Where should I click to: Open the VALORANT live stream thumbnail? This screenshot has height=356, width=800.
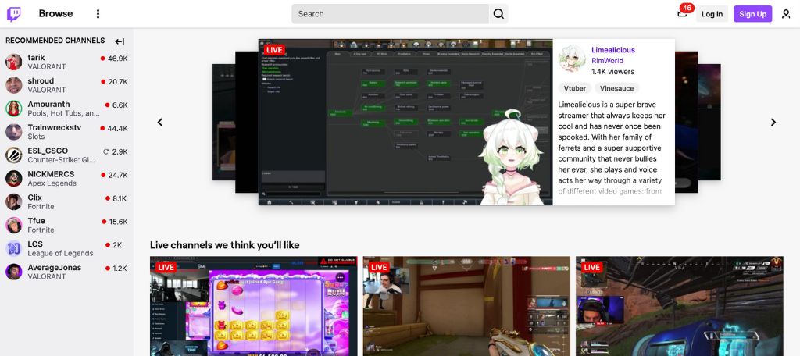[x=466, y=306]
